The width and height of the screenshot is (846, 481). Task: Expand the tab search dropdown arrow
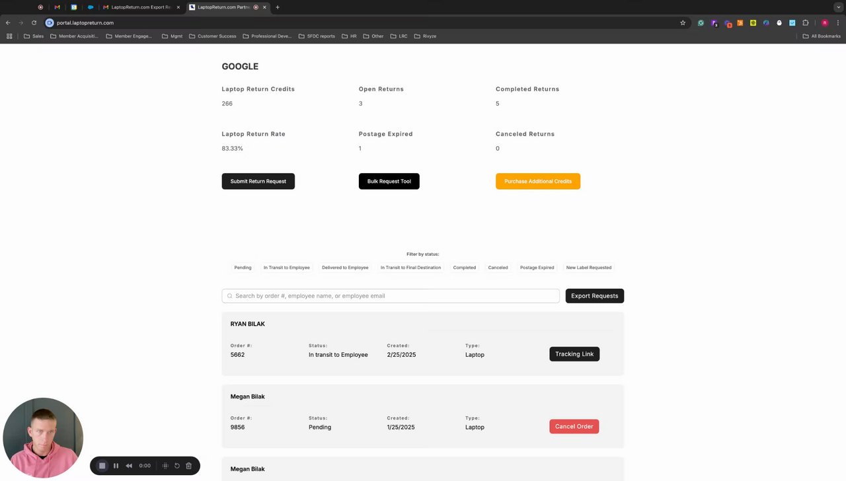click(x=838, y=7)
